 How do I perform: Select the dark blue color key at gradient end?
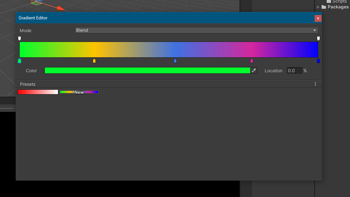pos(318,61)
